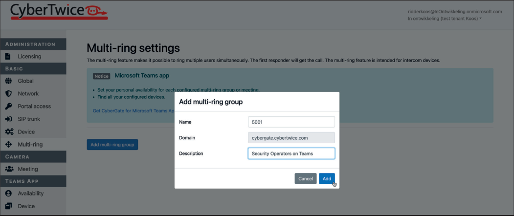Click the Portal access key icon
Viewport: 514px width, 217px height.
click(x=8, y=106)
